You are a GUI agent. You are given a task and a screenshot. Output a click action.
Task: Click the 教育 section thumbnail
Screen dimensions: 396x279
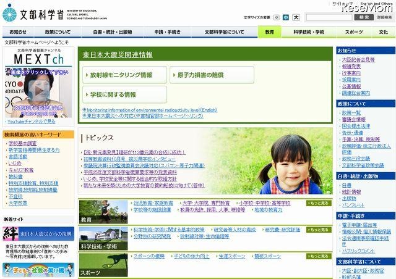click(103, 212)
